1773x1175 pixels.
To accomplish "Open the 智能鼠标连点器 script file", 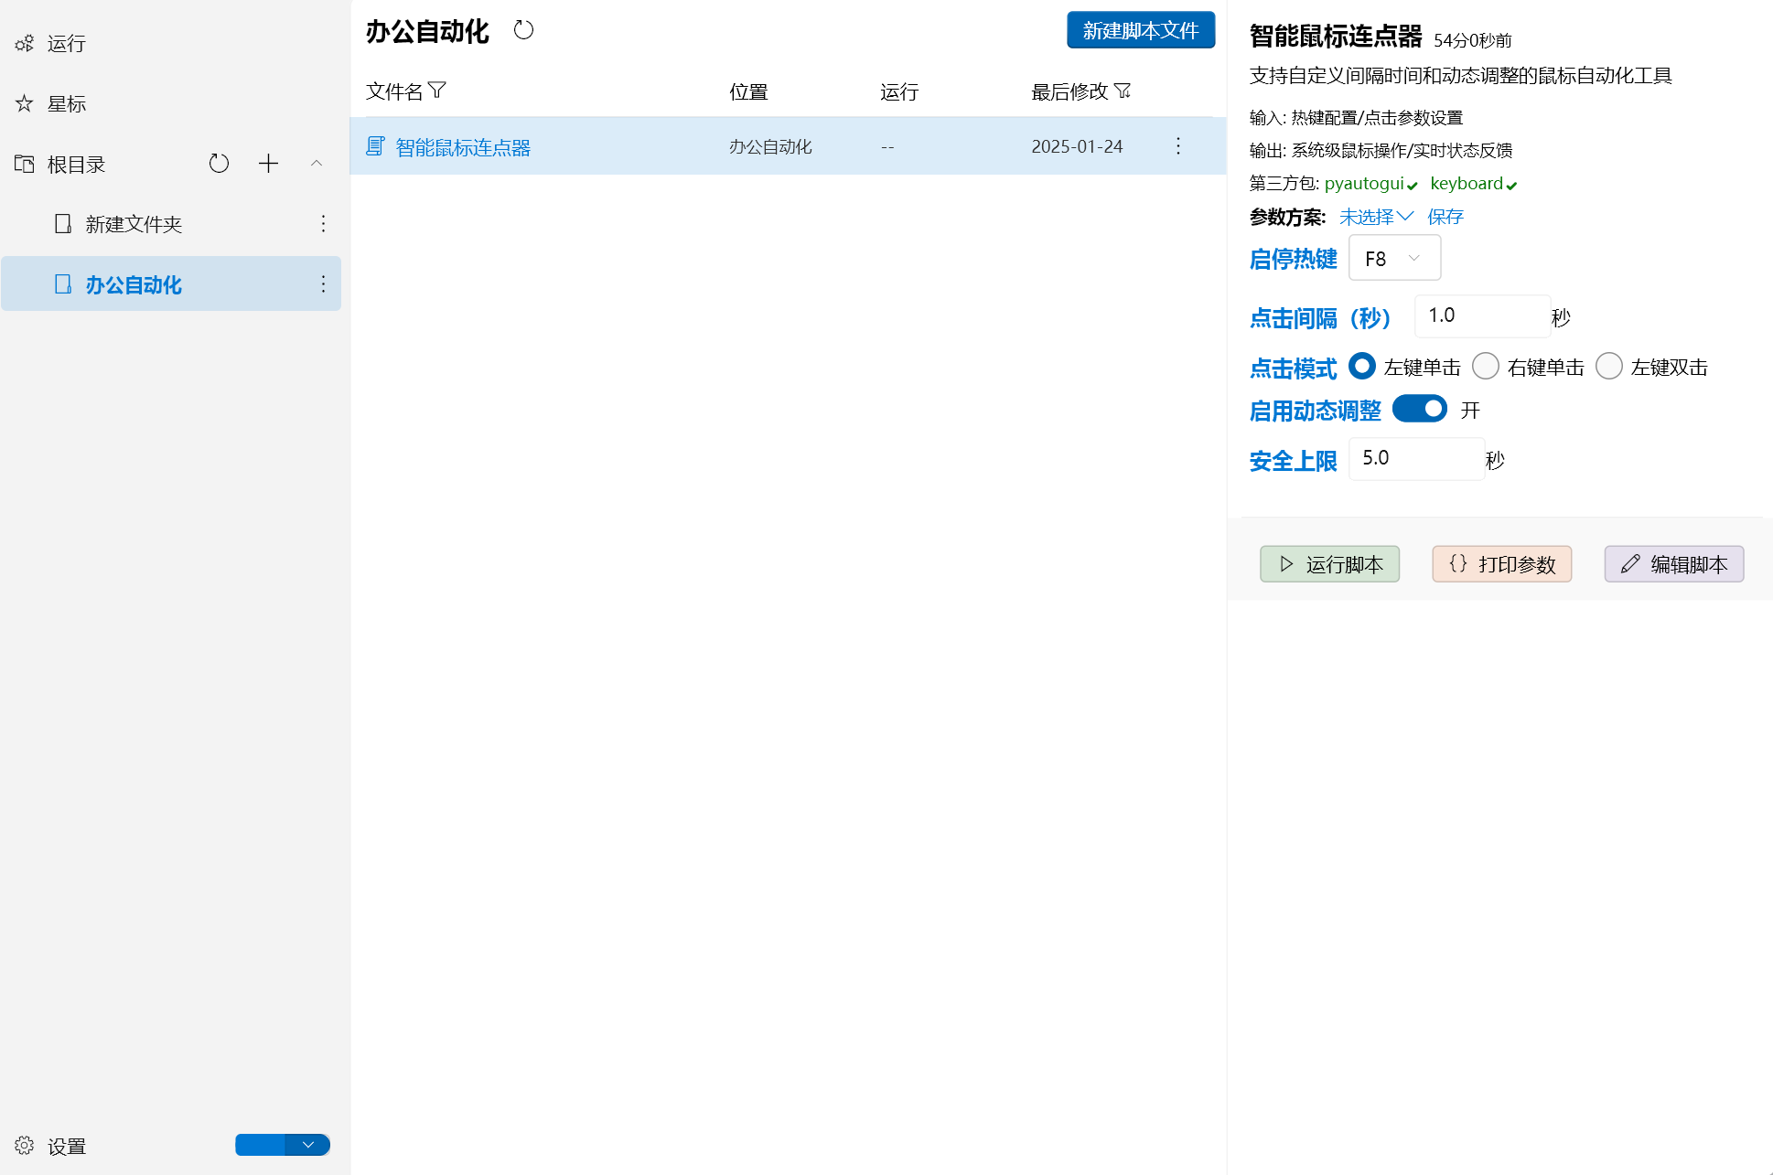I will [463, 147].
